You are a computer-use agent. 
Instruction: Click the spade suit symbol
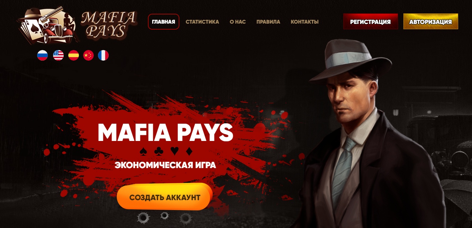(143, 152)
